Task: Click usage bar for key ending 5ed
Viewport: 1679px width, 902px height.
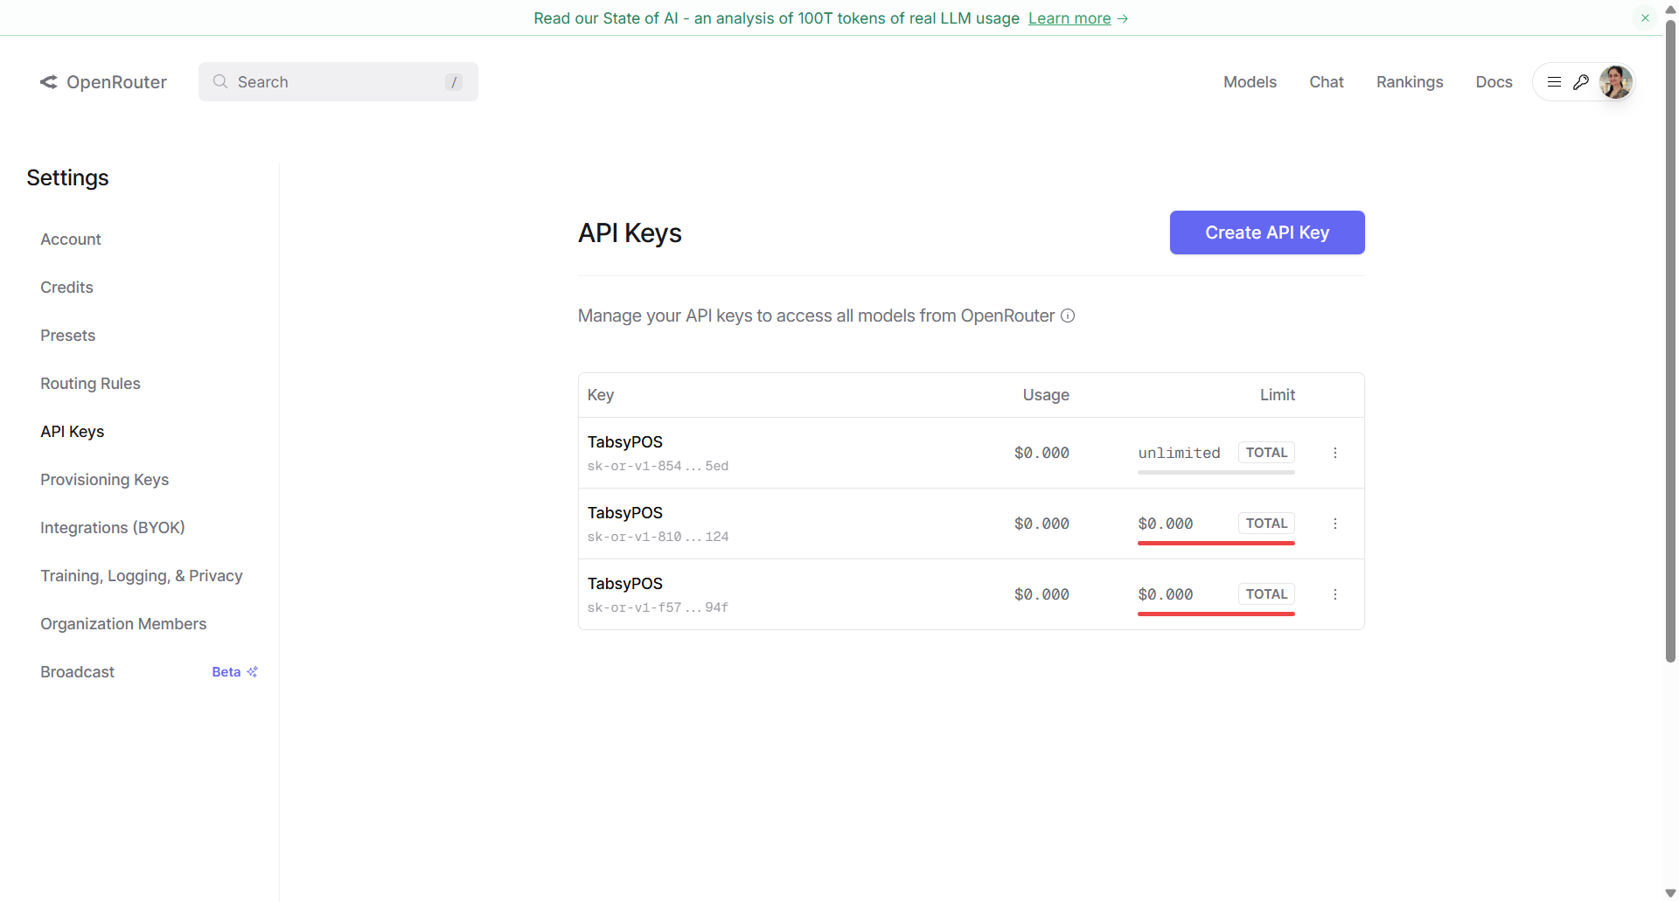Action: click(1216, 473)
